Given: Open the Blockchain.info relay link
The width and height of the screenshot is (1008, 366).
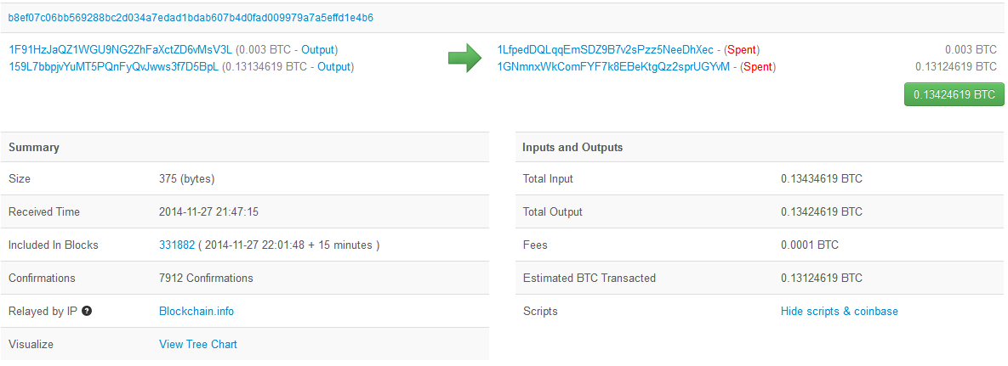Looking at the screenshot, I should (x=196, y=312).
